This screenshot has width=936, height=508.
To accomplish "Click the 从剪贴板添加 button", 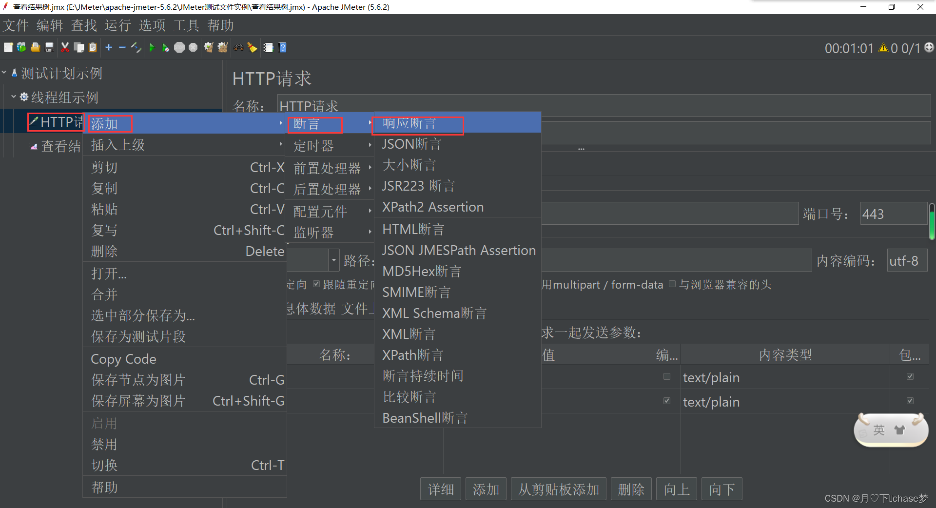I will [559, 488].
